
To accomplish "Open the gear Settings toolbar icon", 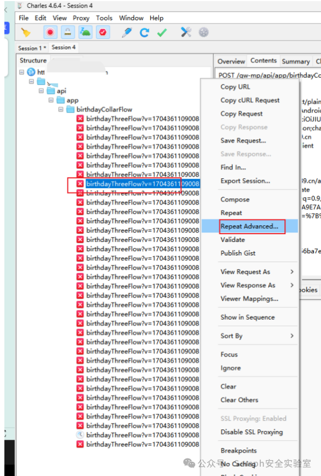I will [x=204, y=32].
